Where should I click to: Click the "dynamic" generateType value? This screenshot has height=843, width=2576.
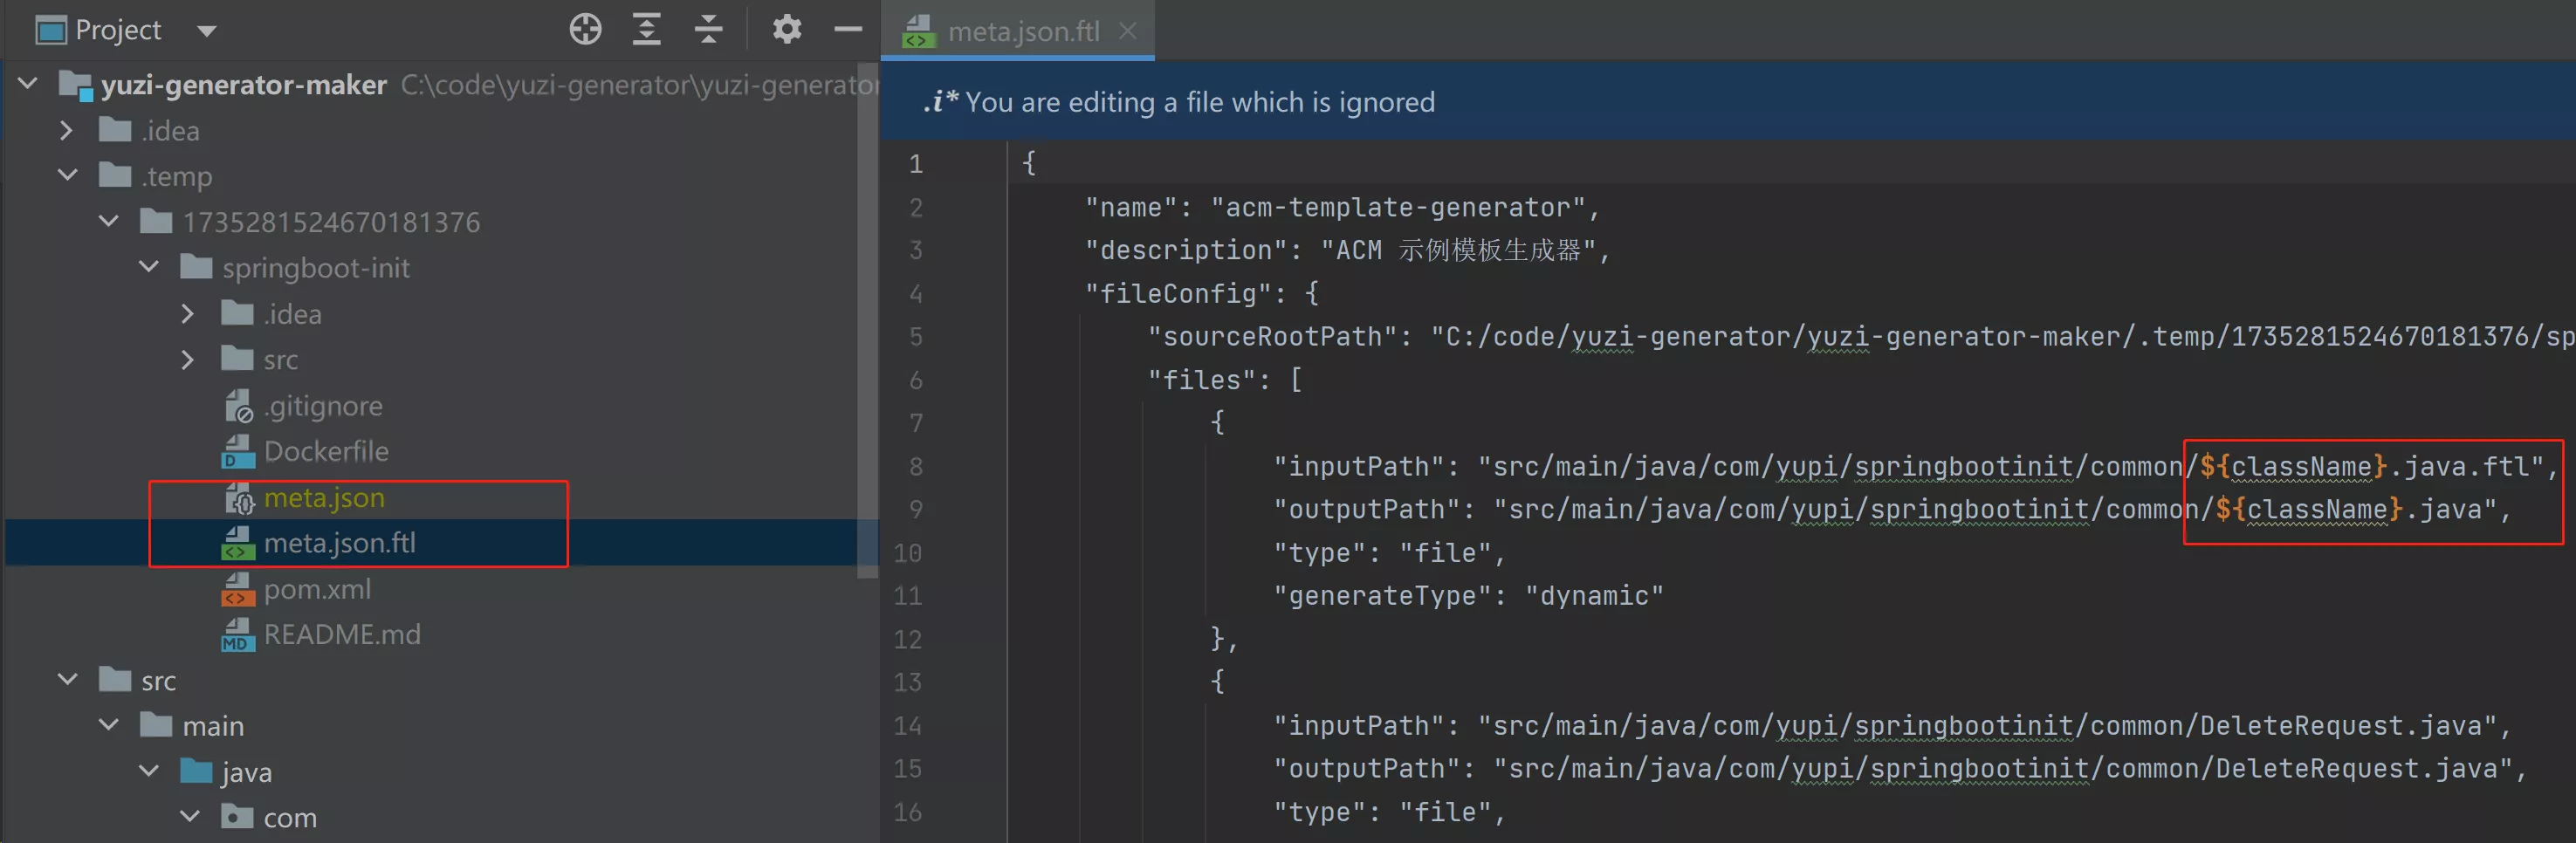tap(1594, 595)
